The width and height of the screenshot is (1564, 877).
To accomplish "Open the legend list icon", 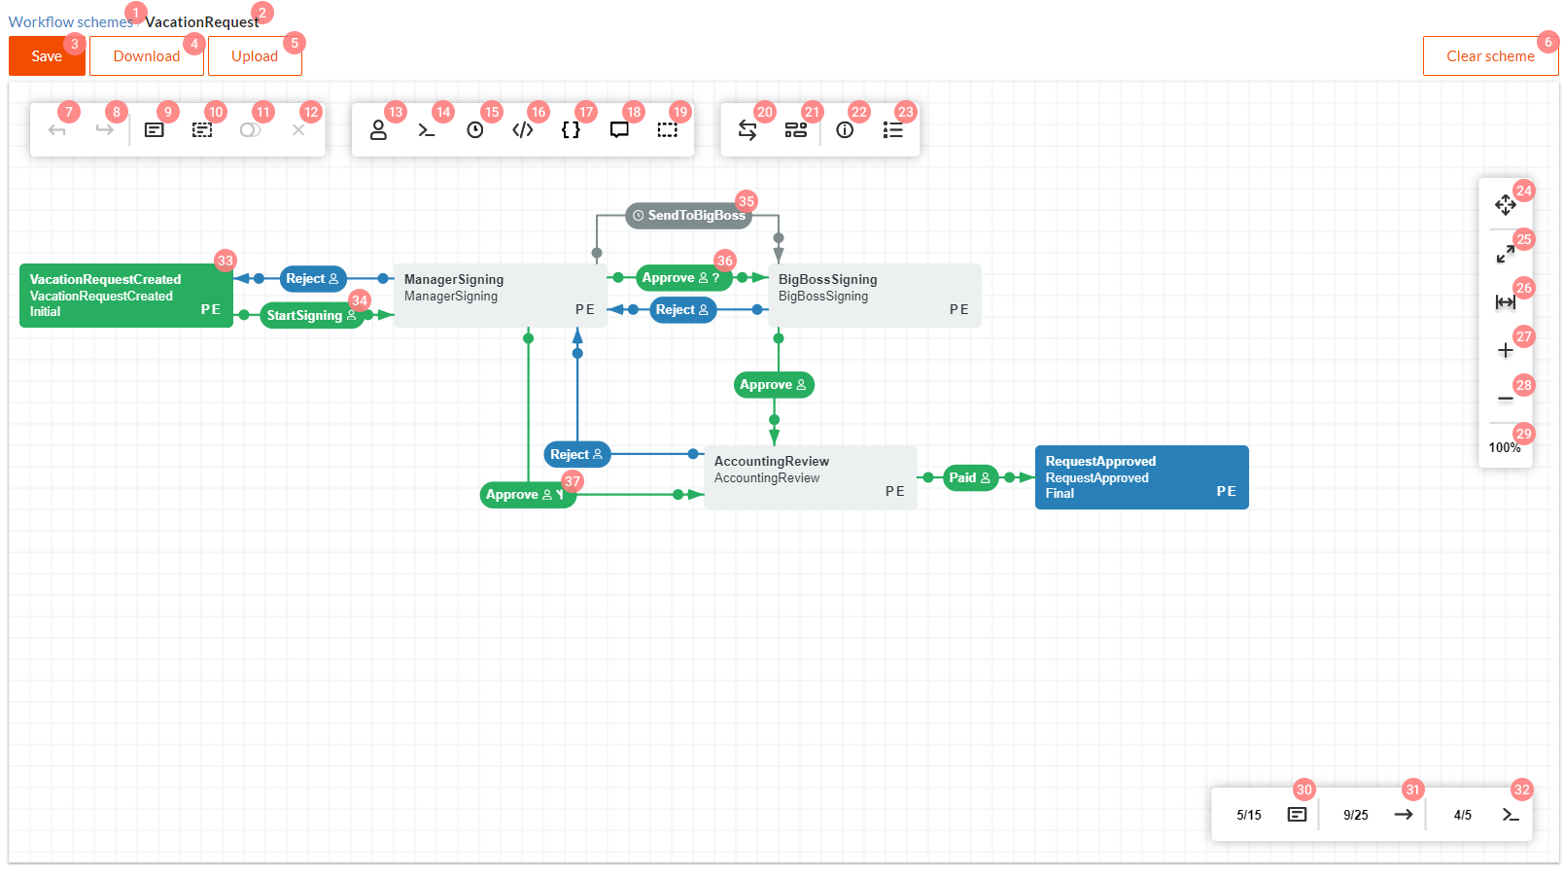I will tap(892, 130).
